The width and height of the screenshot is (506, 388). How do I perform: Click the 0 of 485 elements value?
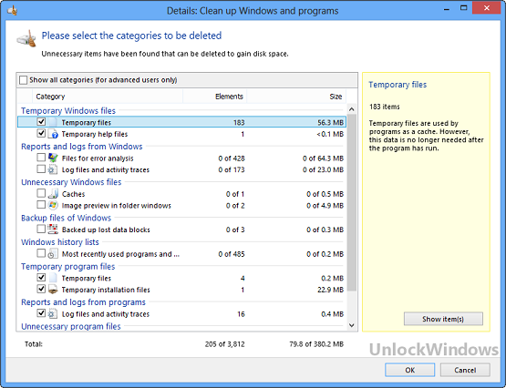tap(232, 254)
